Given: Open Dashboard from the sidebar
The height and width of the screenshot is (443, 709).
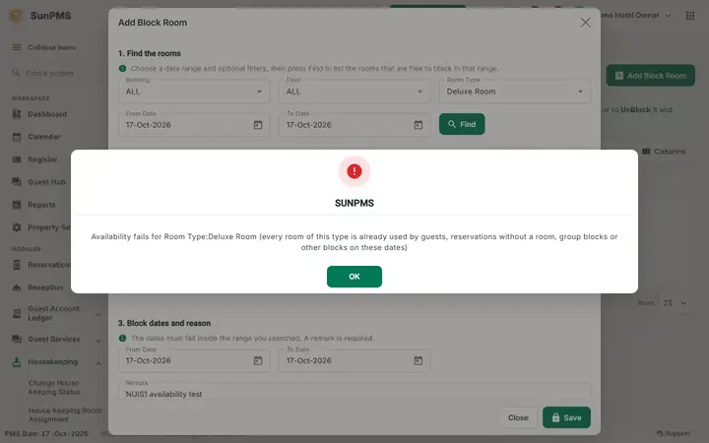Looking at the screenshot, I should [47, 114].
